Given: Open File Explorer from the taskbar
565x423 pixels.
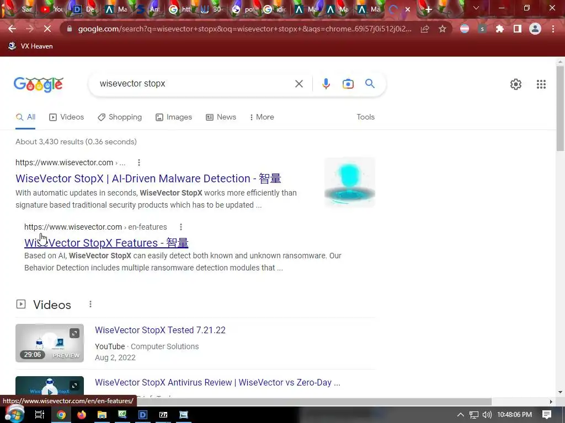Looking at the screenshot, I should (x=102, y=415).
